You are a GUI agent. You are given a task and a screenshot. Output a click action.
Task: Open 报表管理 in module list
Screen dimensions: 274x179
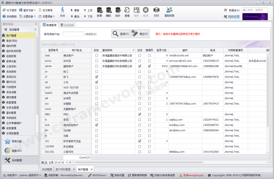[11, 128]
